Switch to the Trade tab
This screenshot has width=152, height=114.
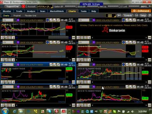coord(19,11)
